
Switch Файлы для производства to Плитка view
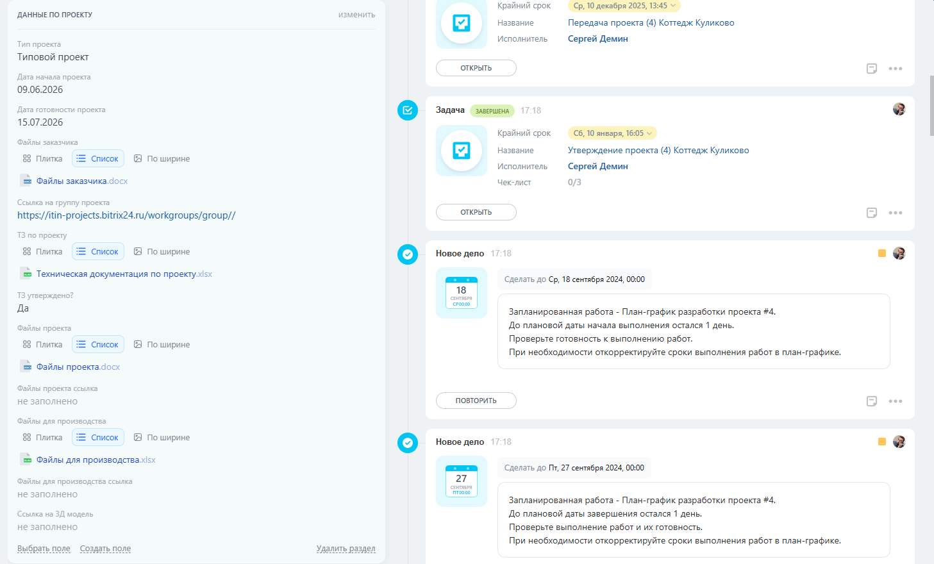click(x=43, y=437)
